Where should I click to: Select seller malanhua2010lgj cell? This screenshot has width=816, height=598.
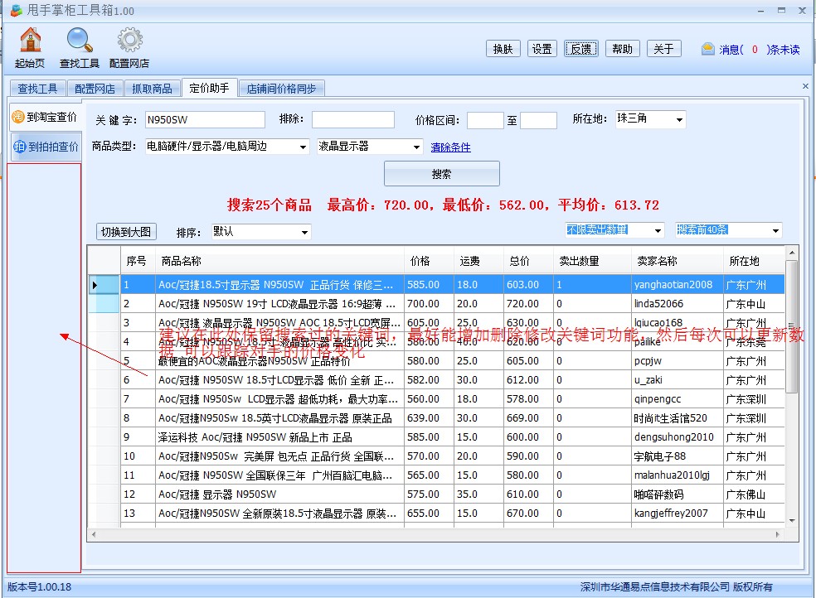click(x=678, y=475)
